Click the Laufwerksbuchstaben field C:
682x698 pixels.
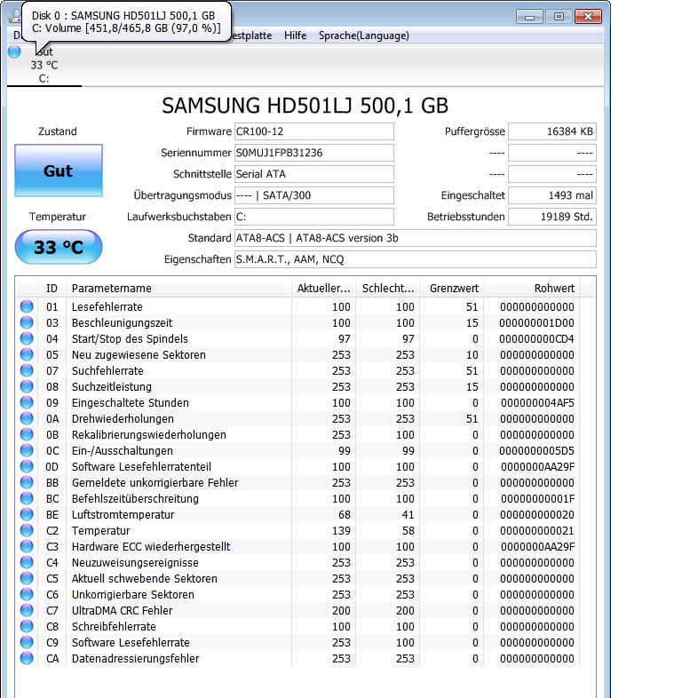click(313, 217)
